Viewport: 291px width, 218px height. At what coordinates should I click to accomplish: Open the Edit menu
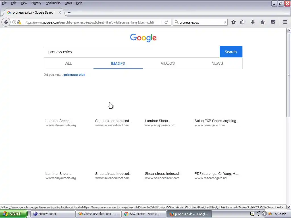(x=14, y=3)
